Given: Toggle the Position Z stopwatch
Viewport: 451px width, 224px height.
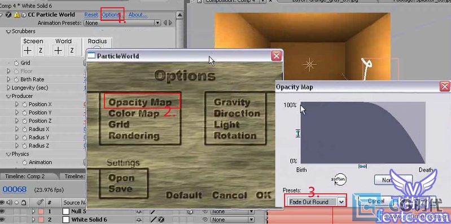Looking at the screenshot, I should (x=24, y=121).
